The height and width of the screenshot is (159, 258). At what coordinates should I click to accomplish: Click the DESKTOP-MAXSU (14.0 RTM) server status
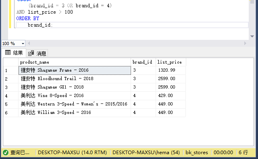click(x=72, y=153)
